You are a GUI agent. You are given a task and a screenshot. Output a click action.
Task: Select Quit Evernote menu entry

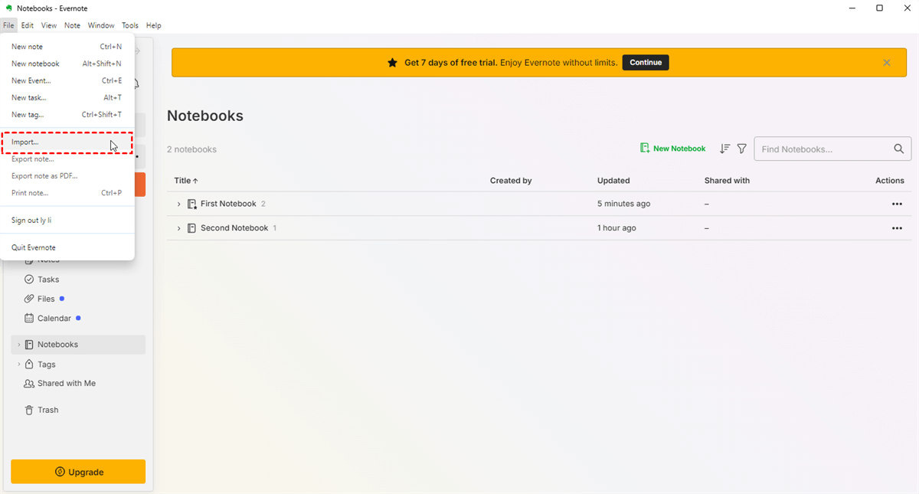tap(67, 247)
